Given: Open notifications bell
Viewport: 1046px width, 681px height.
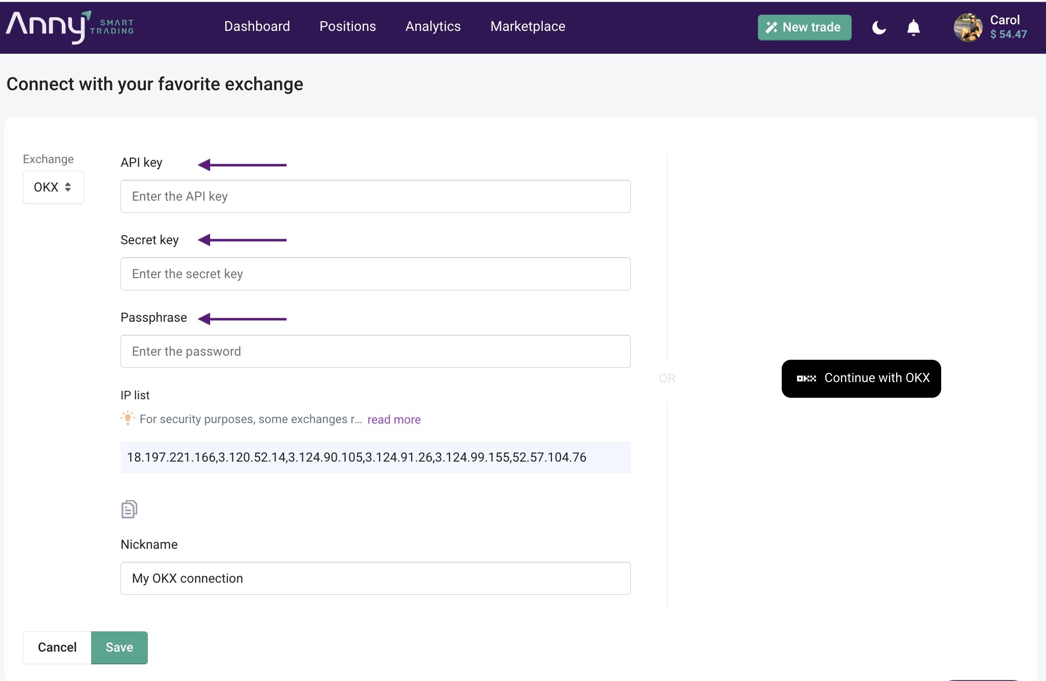Looking at the screenshot, I should click(x=913, y=27).
